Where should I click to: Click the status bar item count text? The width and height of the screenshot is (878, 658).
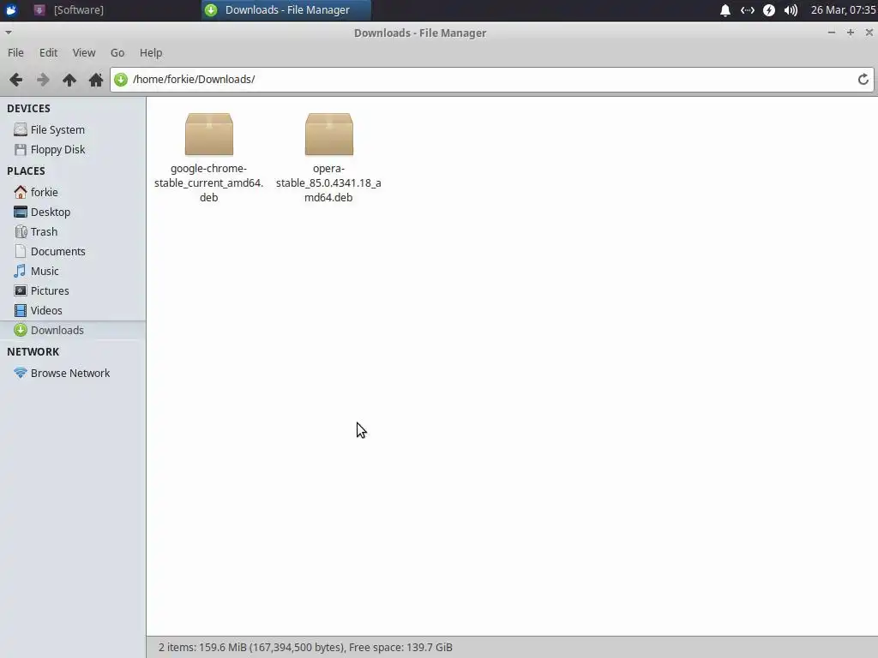(x=305, y=648)
